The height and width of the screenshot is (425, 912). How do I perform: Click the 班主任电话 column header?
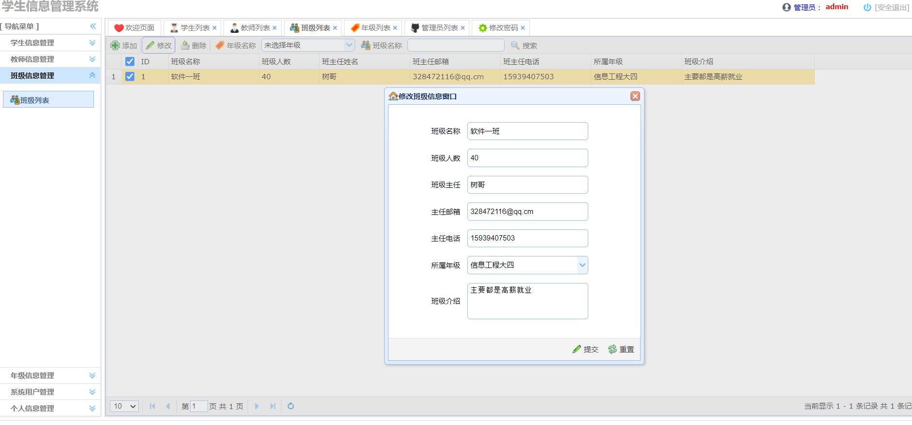click(545, 61)
